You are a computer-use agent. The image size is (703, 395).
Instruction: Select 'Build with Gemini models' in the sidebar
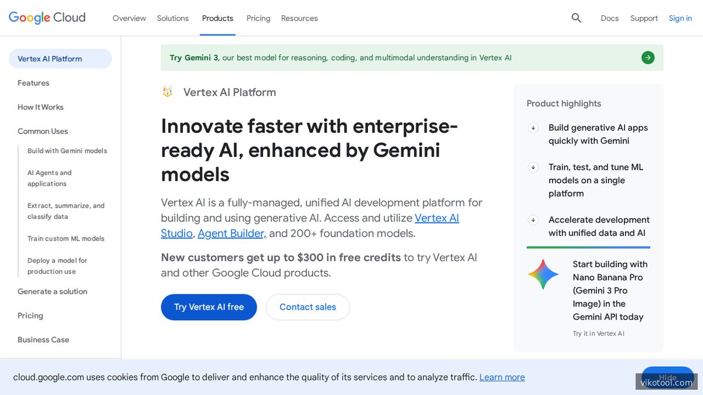67,150
